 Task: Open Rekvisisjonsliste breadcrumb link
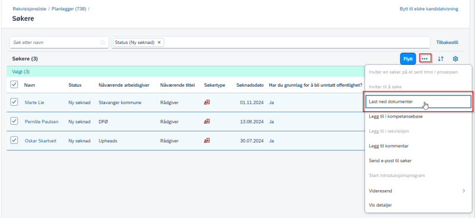29,9
